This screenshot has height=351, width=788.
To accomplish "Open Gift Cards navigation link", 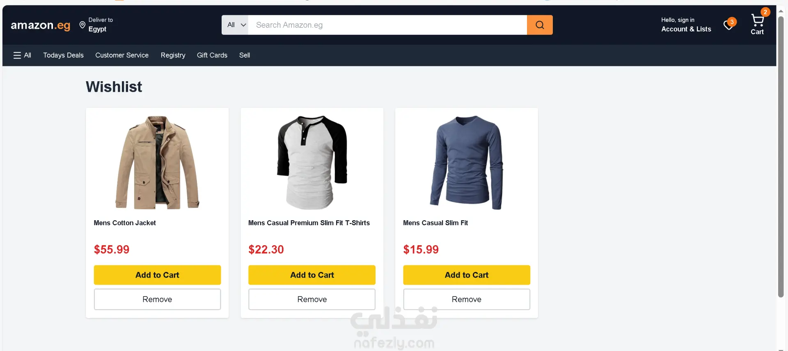I will (x=212, y=55).
